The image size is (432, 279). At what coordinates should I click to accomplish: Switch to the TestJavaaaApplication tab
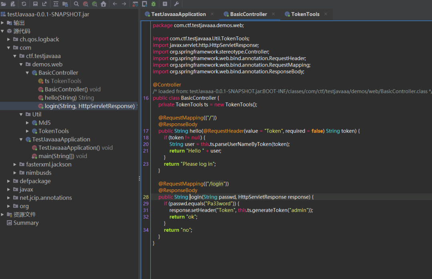pos(178,14)
